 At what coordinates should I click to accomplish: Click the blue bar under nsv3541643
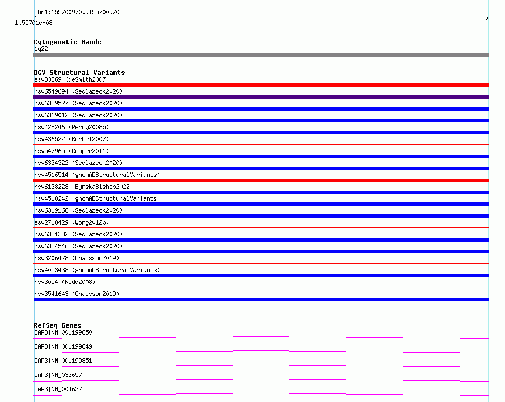tap(261, 299)
